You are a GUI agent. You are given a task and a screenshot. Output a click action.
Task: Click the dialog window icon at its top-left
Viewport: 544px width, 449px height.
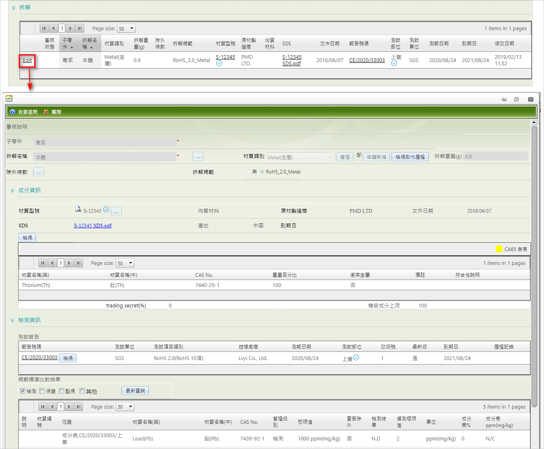point(9,98)
